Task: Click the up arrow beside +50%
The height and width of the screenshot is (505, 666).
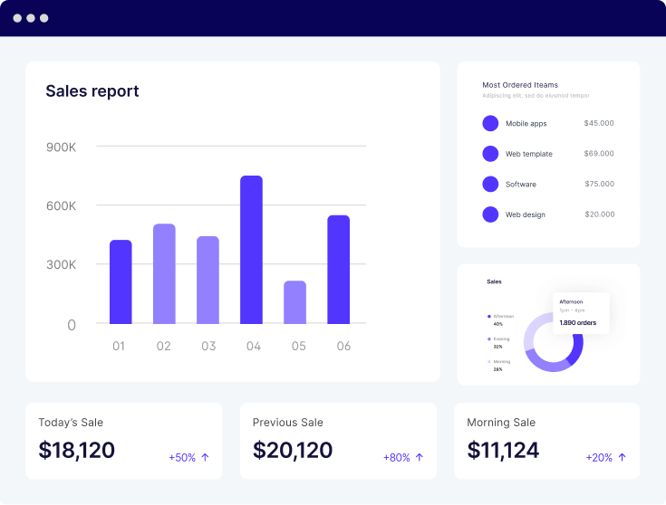Action: [x=205, y=458]
